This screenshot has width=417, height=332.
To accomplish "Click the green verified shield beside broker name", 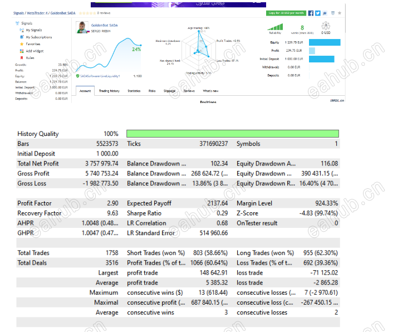I will 77,76.
